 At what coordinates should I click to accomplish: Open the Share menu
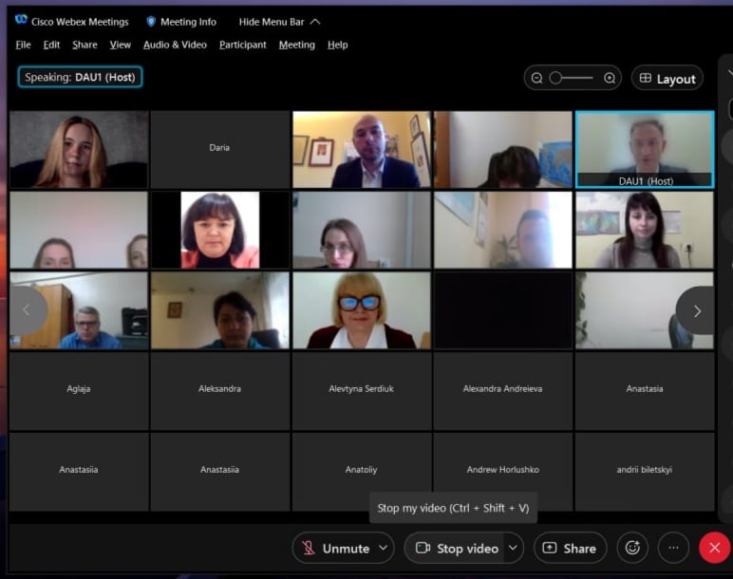pyautogui.click(x=85, y=45)
